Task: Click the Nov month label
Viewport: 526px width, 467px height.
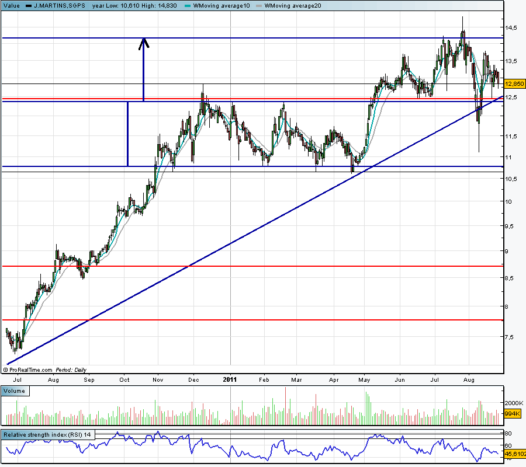Action: 158,380
